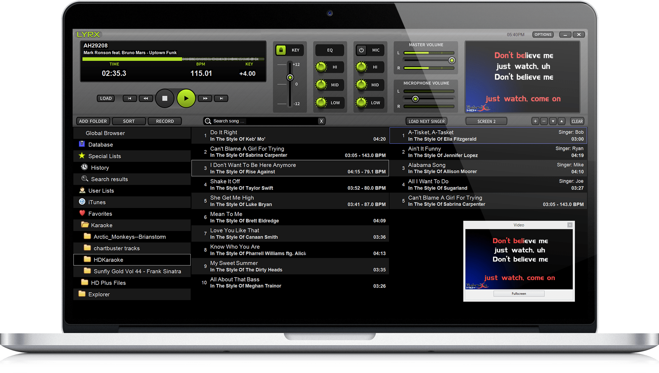The image size is (659, 373).
Task: Select song Mean To Me
Action: 290,217
